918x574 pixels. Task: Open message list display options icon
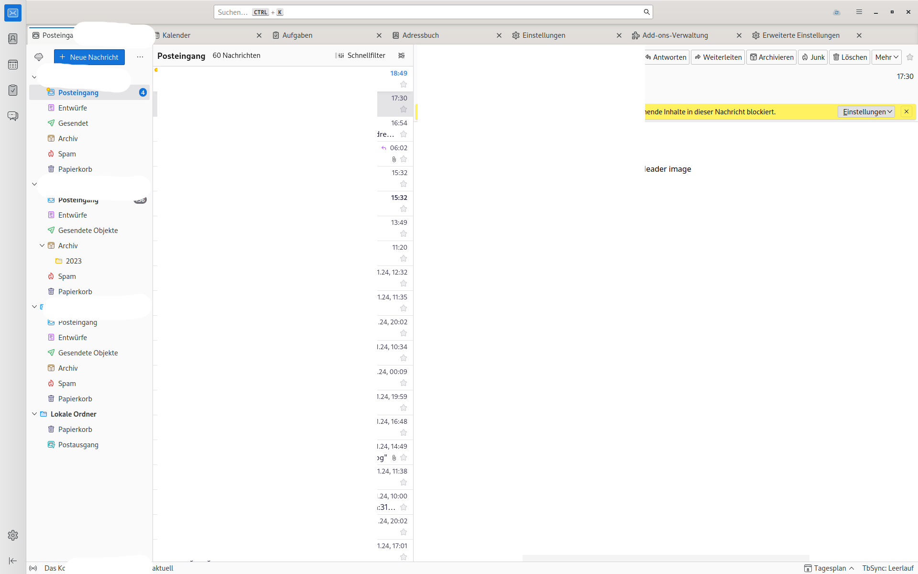coord(402,55)
